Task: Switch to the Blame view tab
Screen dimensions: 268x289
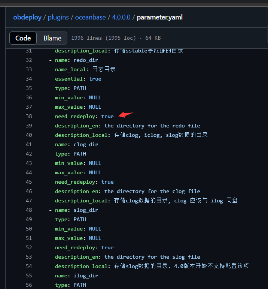Action: [x=52, y=38]
